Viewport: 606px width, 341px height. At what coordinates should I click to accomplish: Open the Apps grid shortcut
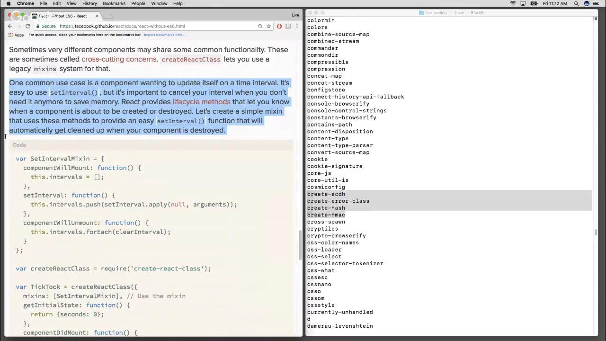tap(16, 35)
